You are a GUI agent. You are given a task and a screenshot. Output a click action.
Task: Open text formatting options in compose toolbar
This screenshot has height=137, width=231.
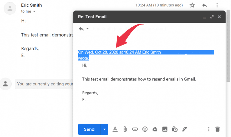115,129
